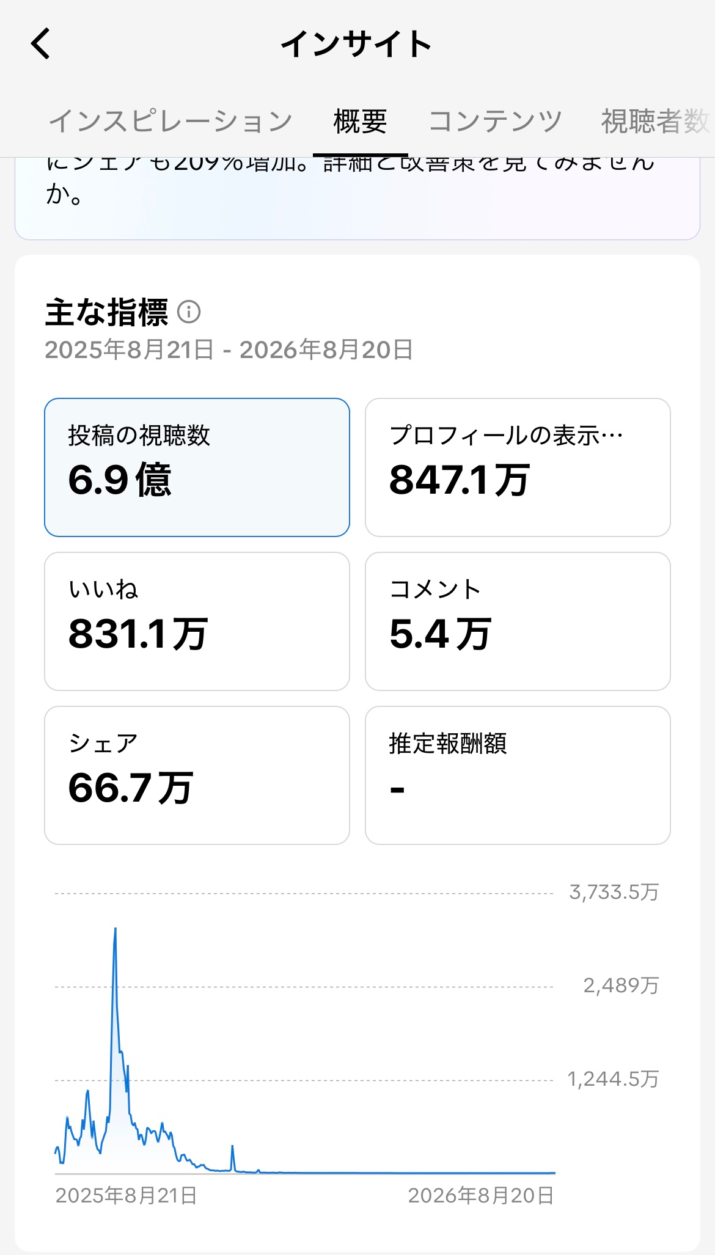The image size is (715, 1255).
Task: Switch to the インスピレーション tab
Action: [170, 121]
